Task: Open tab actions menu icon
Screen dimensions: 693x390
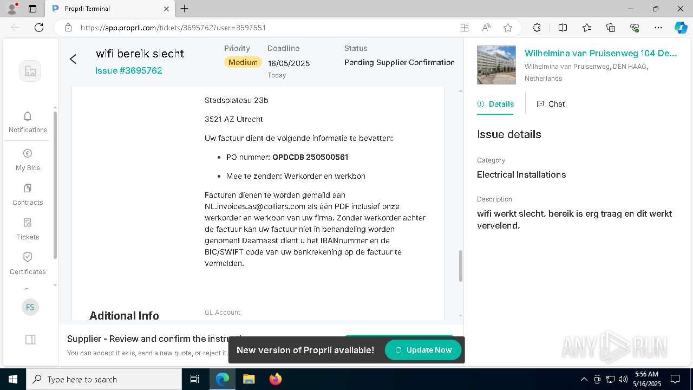Action: [x=32, y=9]
